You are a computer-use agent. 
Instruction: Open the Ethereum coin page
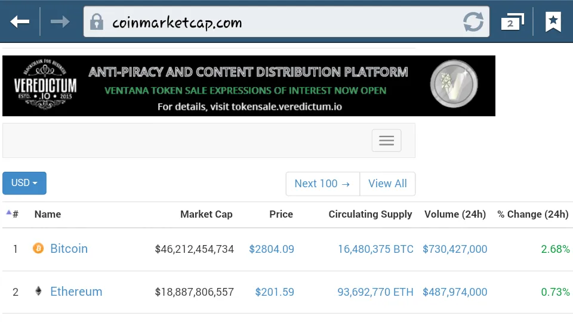click(76, 292)
